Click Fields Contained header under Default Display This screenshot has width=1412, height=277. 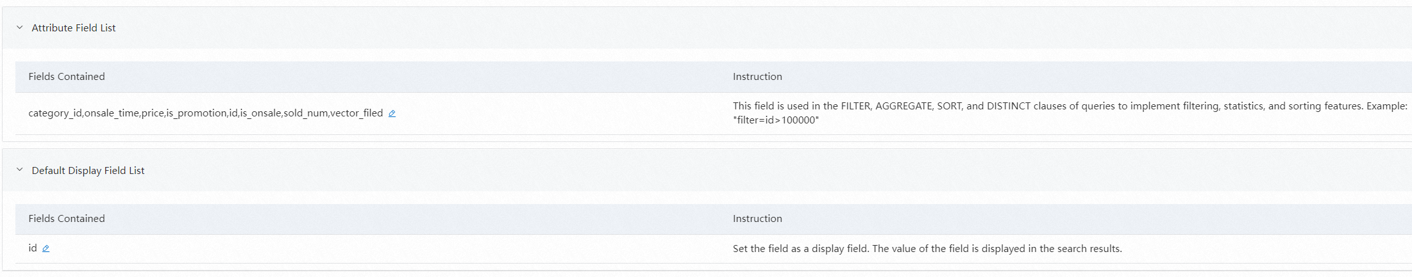pyautogui.click(x=67, y=218)
